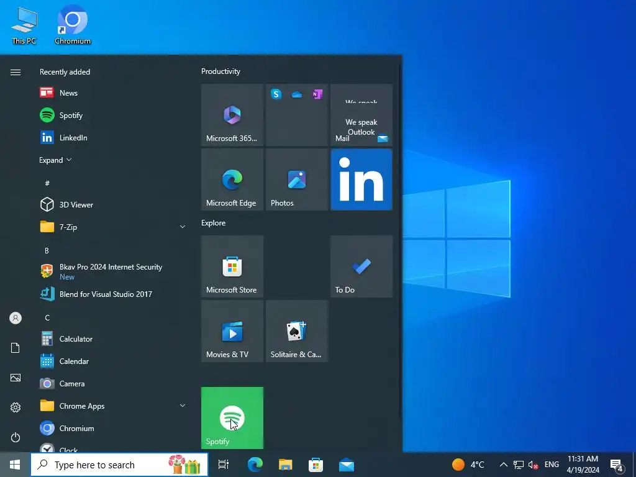
Task: Open Skype icon in the Productivity folder tile
Action: (276, 94)
